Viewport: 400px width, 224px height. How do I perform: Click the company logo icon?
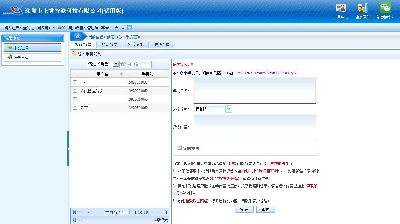coord(13,11)
